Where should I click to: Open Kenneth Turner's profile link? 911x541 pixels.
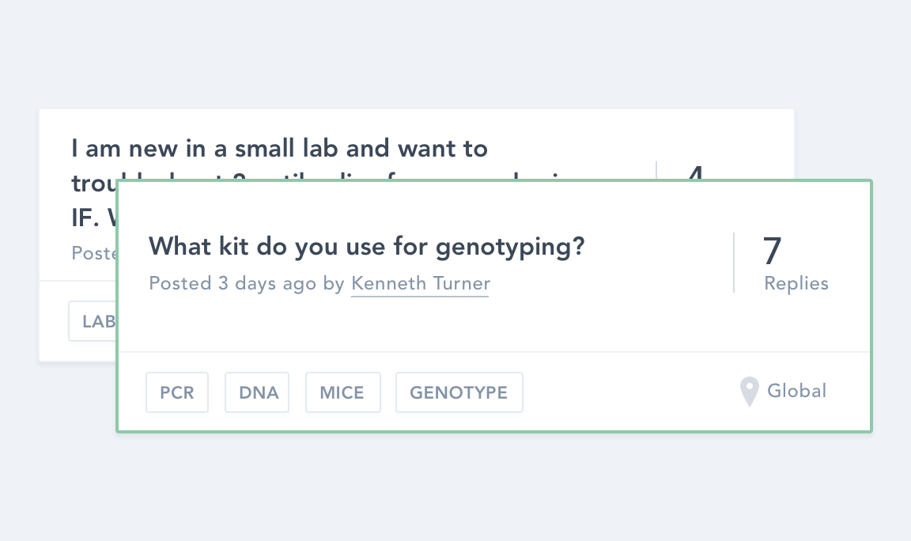point(420,283)
